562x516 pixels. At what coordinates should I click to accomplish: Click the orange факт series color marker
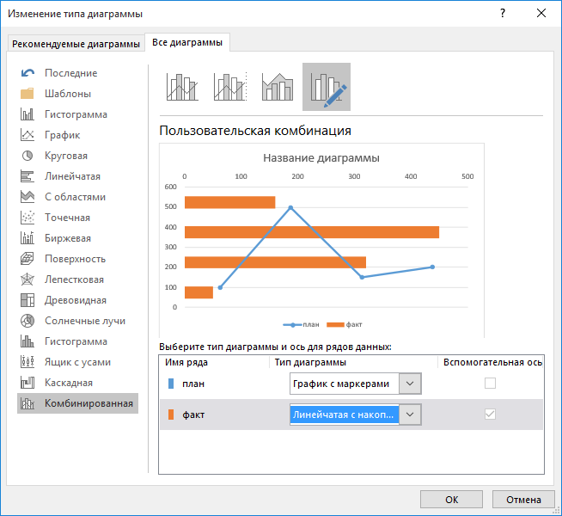(x=171, y=415)
